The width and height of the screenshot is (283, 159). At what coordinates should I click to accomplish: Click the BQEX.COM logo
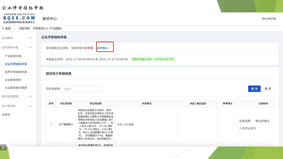click(x=19, y=18)
